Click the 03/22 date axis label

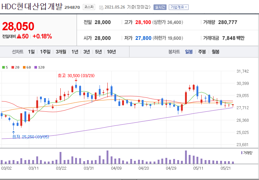pos(61,168)
